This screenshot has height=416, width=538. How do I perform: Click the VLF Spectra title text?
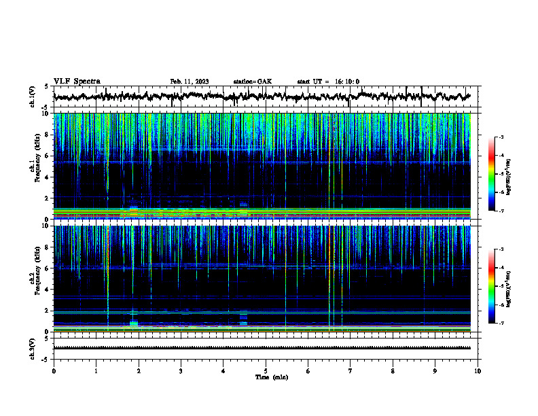point(77,82)
